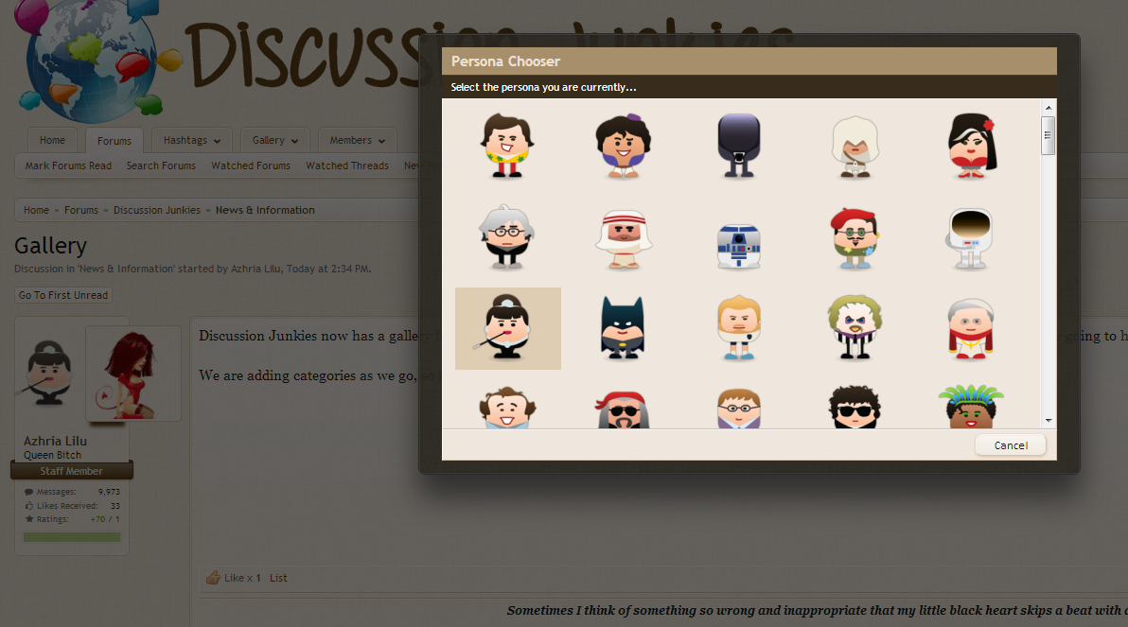The height and width of the screenshot is (627, 1128).
Task: Open the Home tab
Action: (52, 140)
